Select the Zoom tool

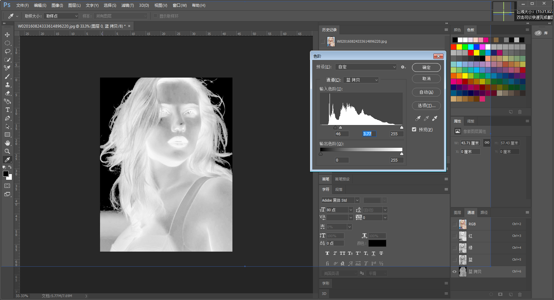pyautogui.click(x=7, y=151)
